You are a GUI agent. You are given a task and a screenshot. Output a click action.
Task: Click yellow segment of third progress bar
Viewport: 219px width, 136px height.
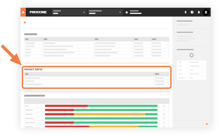point(109,114)
